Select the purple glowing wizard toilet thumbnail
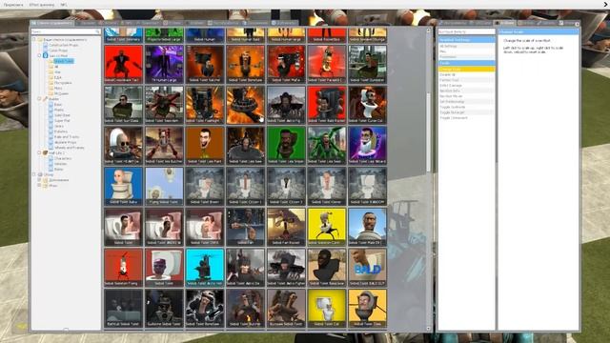This screenshot has width=610, height=343. [367, 146]
